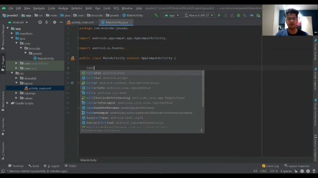The width and height of the screenshot is (318, 178).
Task: Open the Build tool window
Action: (34, 166)
